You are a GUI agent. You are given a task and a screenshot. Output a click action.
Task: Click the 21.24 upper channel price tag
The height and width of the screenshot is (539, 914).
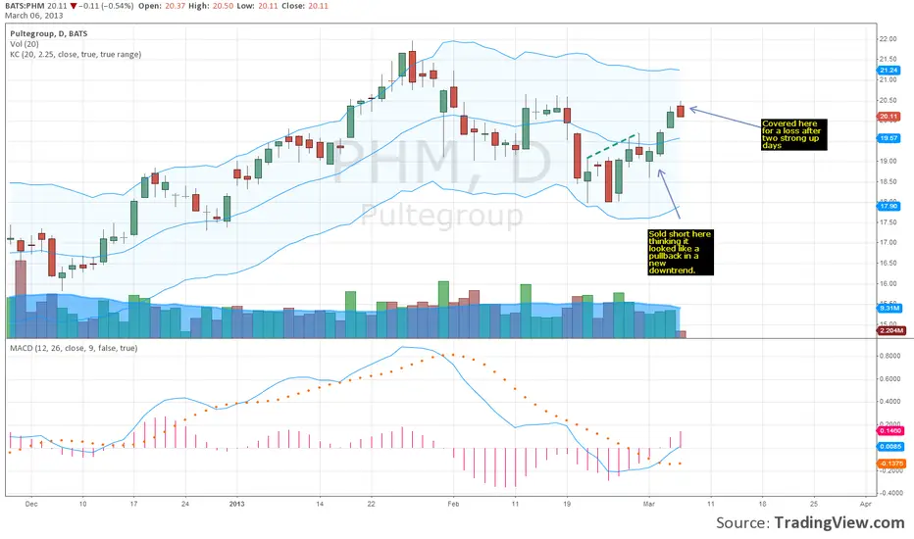click(x=889, y=70)
